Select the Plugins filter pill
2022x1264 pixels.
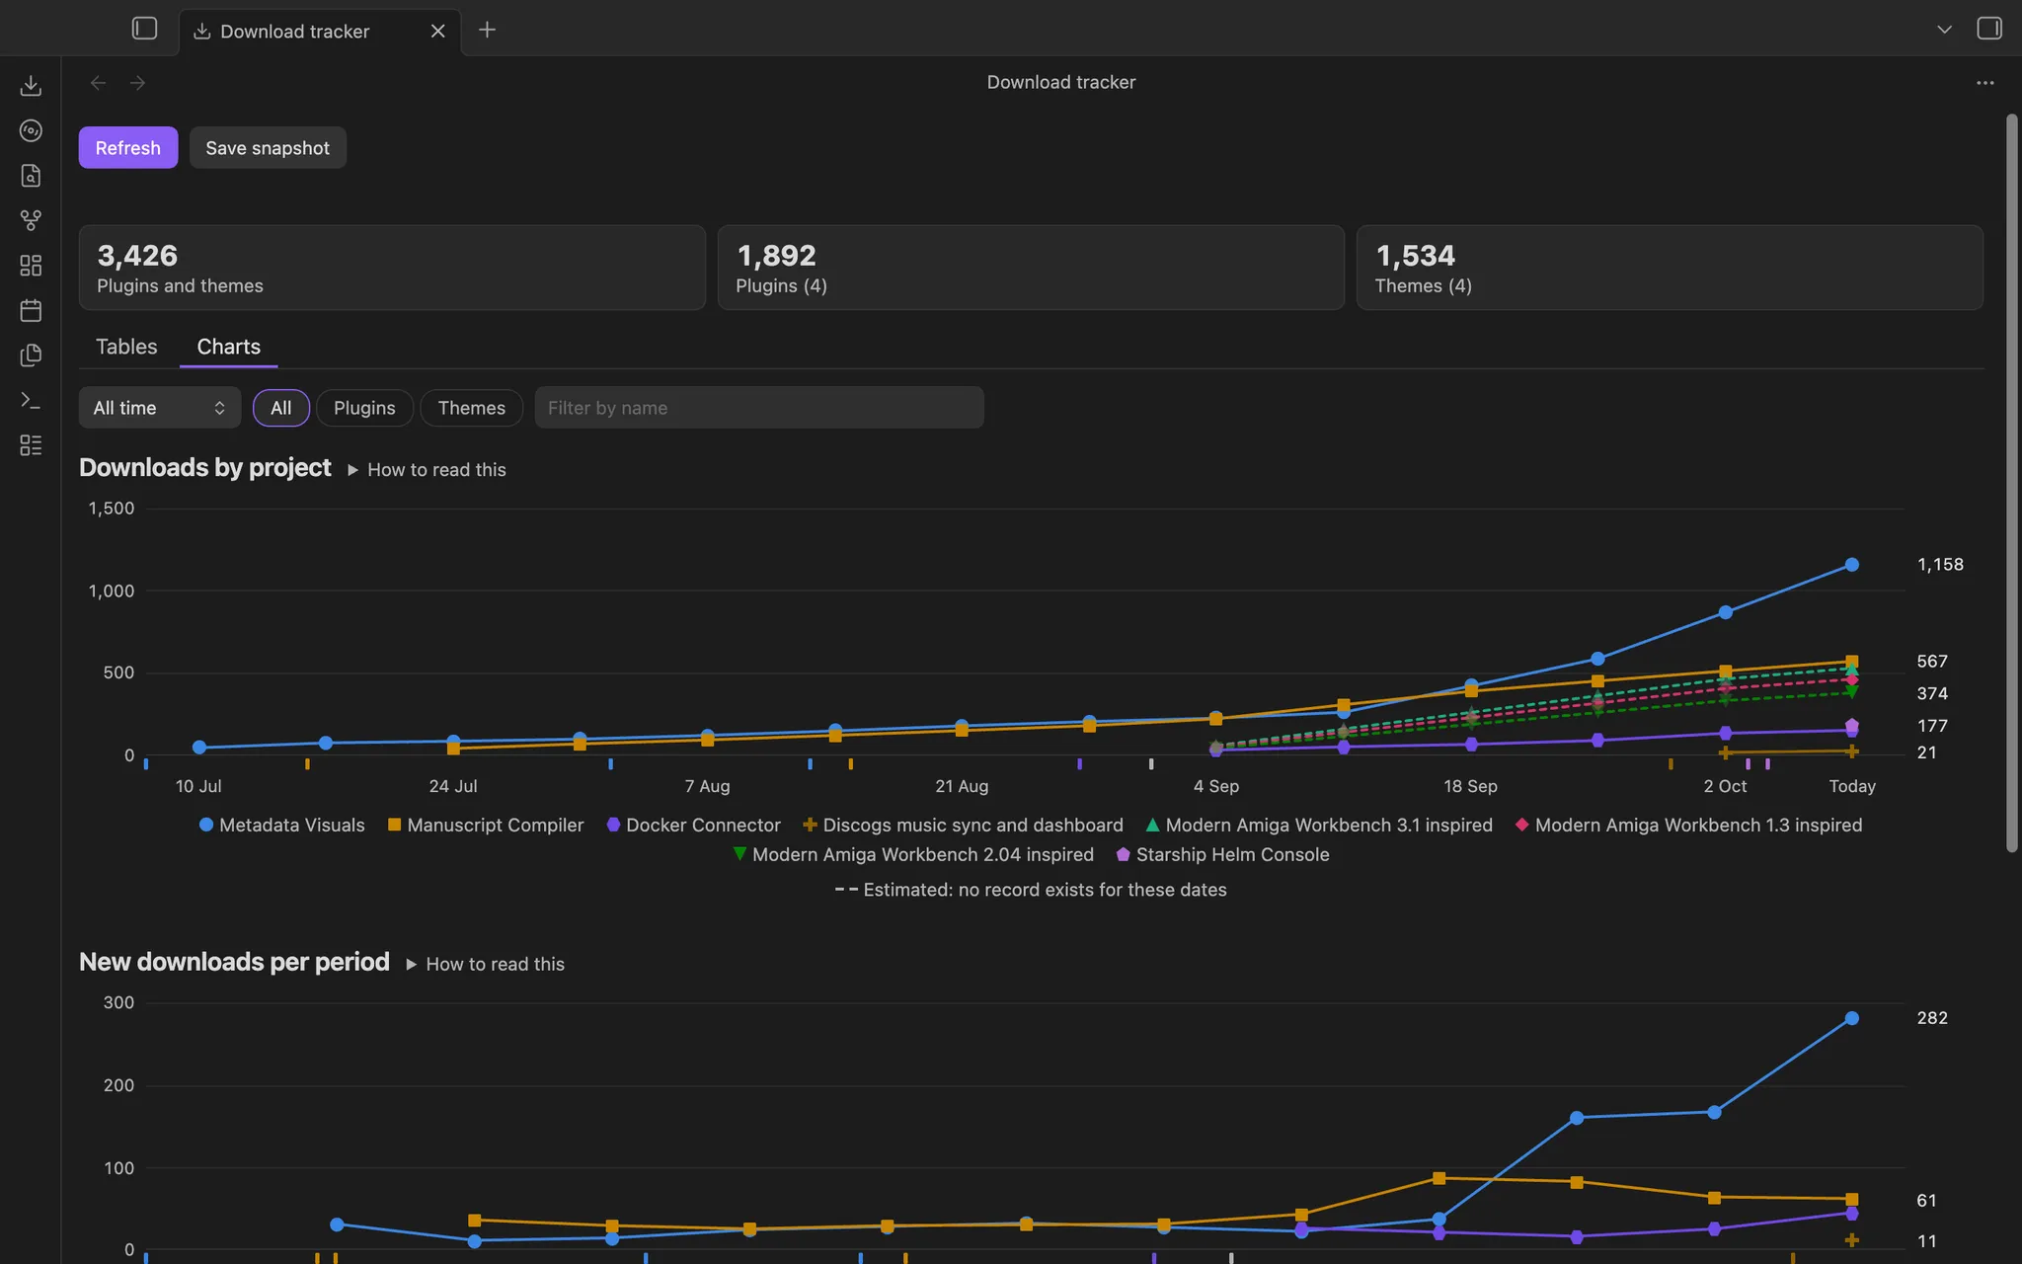364,408
